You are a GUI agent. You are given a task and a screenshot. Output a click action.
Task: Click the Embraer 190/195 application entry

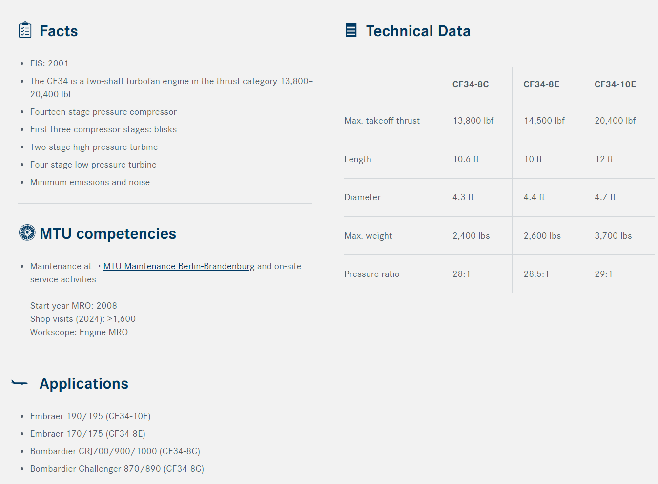[90, 416]
